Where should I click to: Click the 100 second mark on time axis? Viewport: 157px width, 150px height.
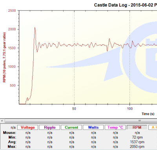coord(130,108)
